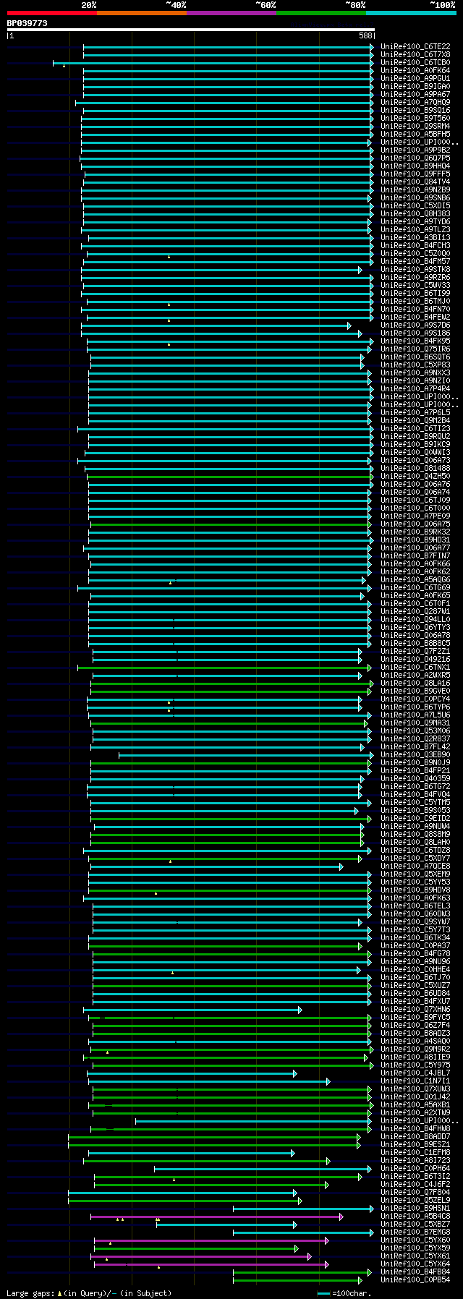
Task: Select the UniRef100_A3BI13 label
Action: tap(415, 237)
